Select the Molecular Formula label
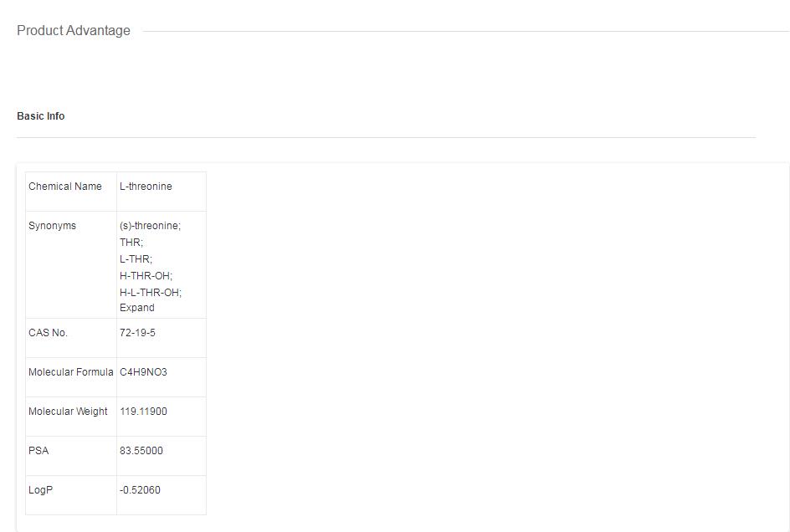Viewport: 790px width, 532px height. click(x=70, y=372)
